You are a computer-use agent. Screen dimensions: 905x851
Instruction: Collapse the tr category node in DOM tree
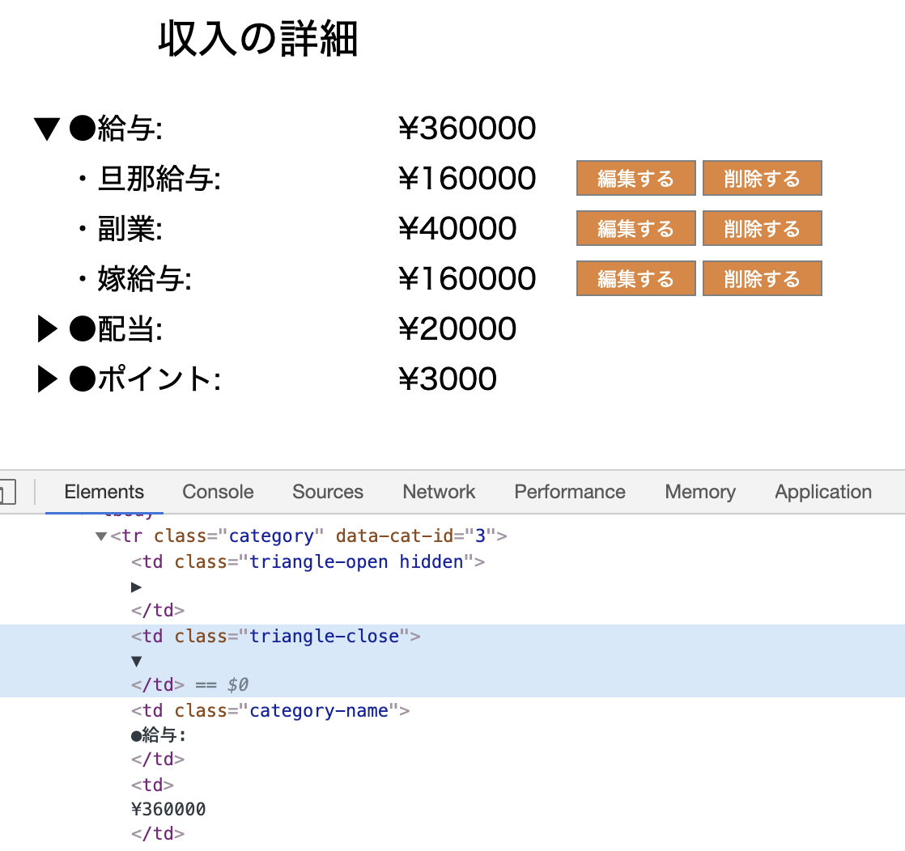point(101,536)
